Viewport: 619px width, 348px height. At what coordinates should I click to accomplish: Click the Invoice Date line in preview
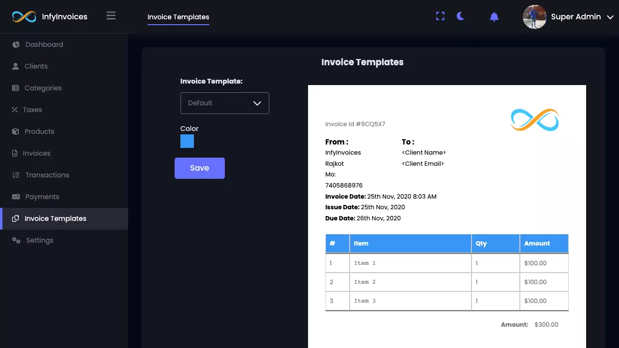click(381, 197)
